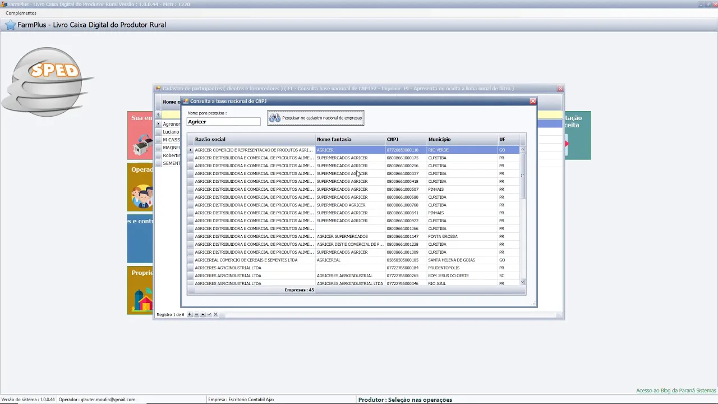This screenshot has width=718, height=404.
Task: Click the row indicator arrow of first AGRICER row
Action: (191, 150)
